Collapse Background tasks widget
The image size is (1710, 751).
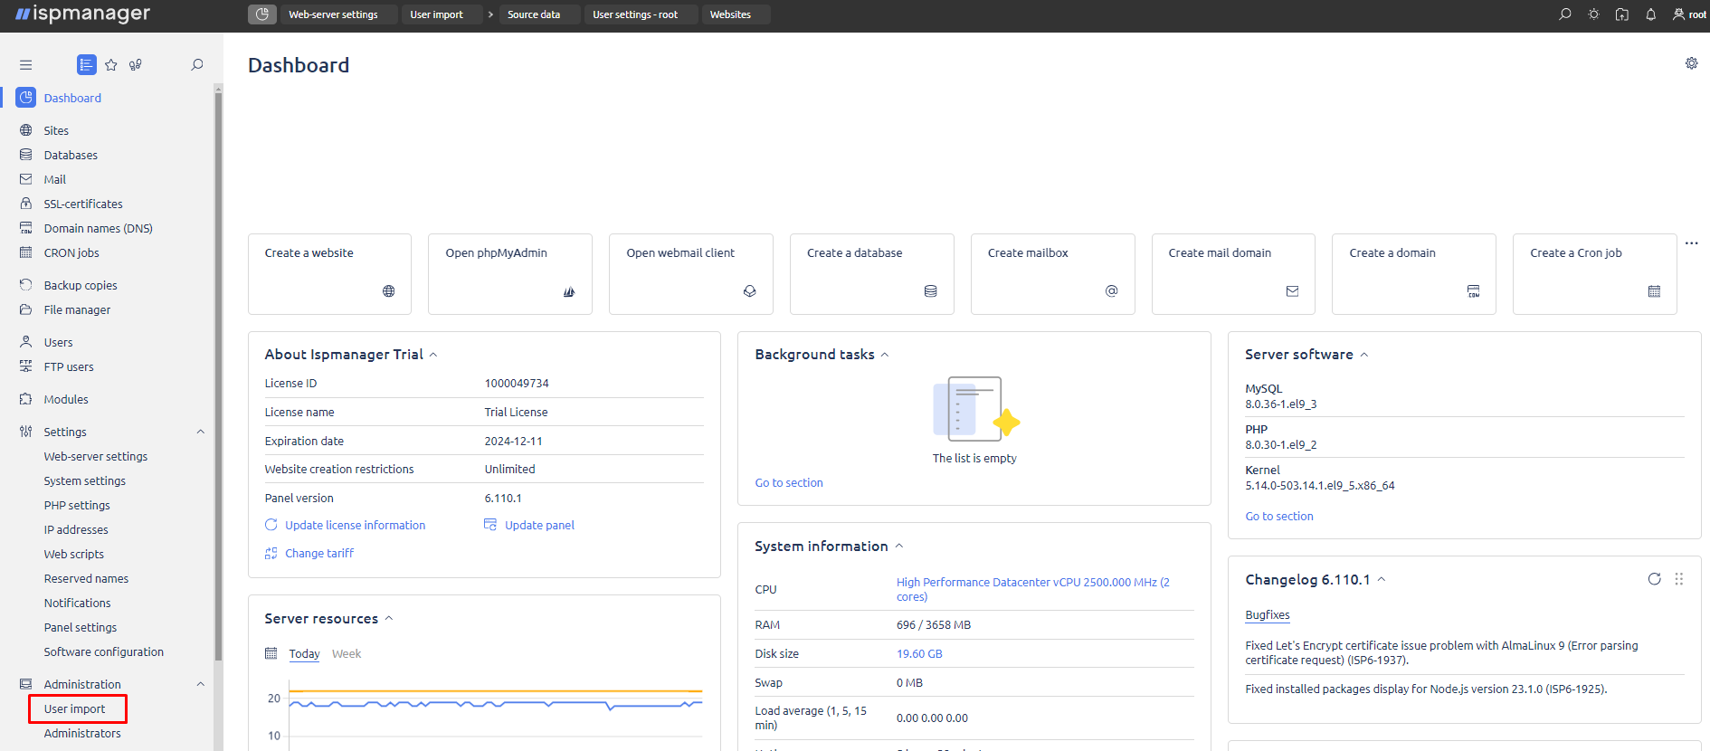pyautogui.click(x=885, y=355)
